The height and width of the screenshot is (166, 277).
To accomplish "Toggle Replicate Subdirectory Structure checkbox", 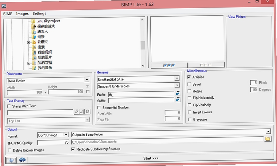I will 73,149.
